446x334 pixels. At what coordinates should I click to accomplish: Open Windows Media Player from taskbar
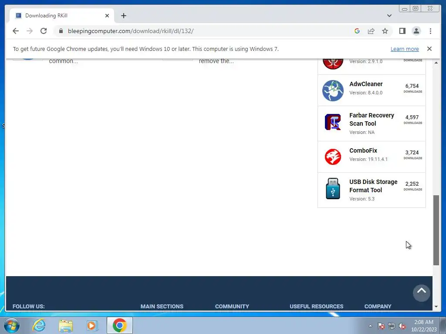(x=92, y=325)
